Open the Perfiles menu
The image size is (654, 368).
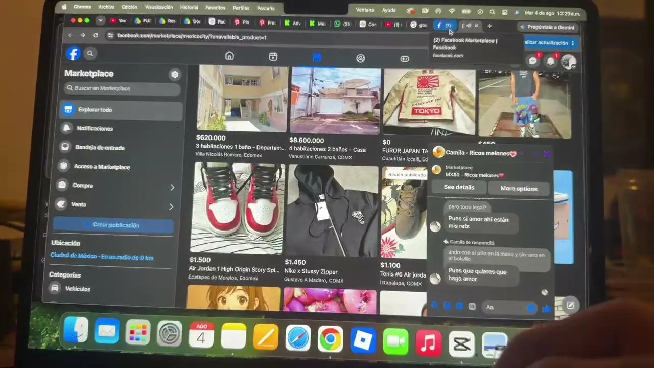coord(241,8)
